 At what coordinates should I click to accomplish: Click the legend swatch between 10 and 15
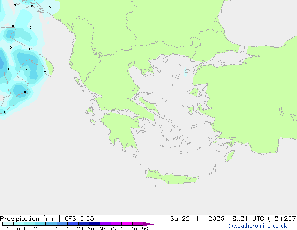coord(62,224)
